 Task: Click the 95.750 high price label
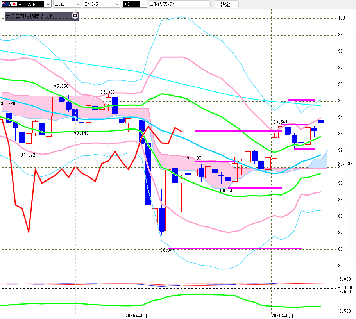pyautogui.click(x=61, y=86)
